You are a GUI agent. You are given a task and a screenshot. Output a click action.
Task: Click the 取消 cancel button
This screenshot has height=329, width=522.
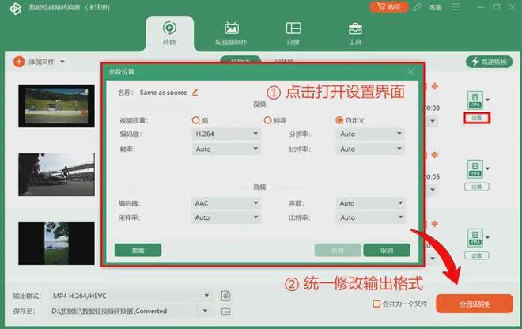tap(387, 250)
